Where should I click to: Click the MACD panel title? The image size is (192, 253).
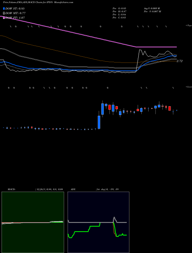12,189
